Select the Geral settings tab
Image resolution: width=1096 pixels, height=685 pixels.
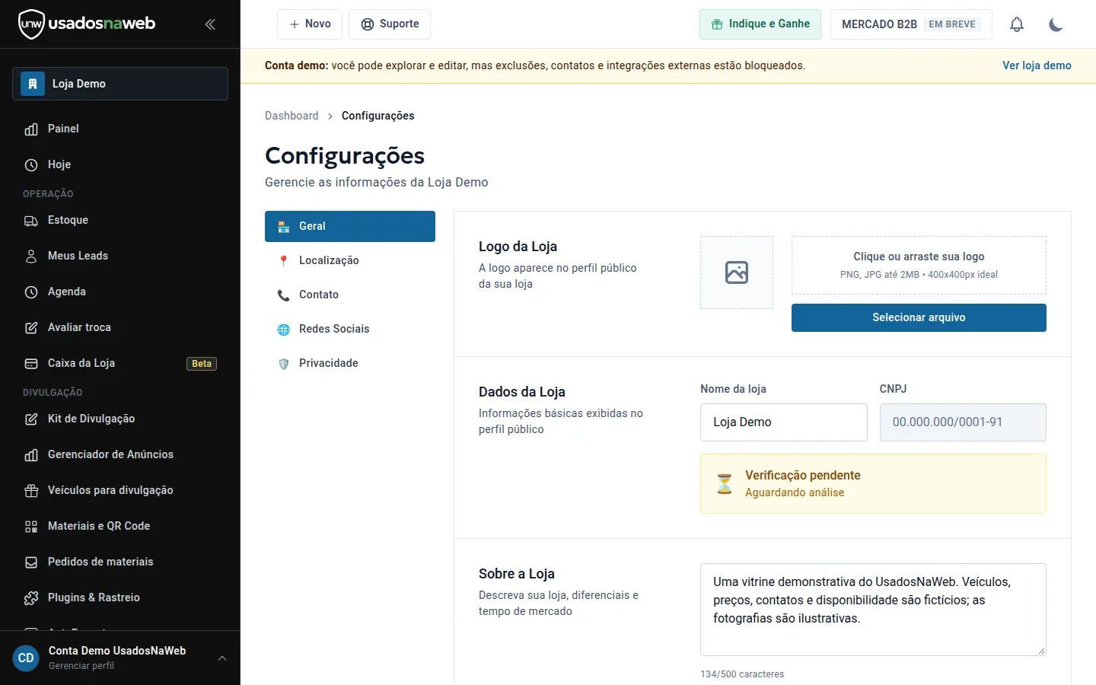point(350,226)
